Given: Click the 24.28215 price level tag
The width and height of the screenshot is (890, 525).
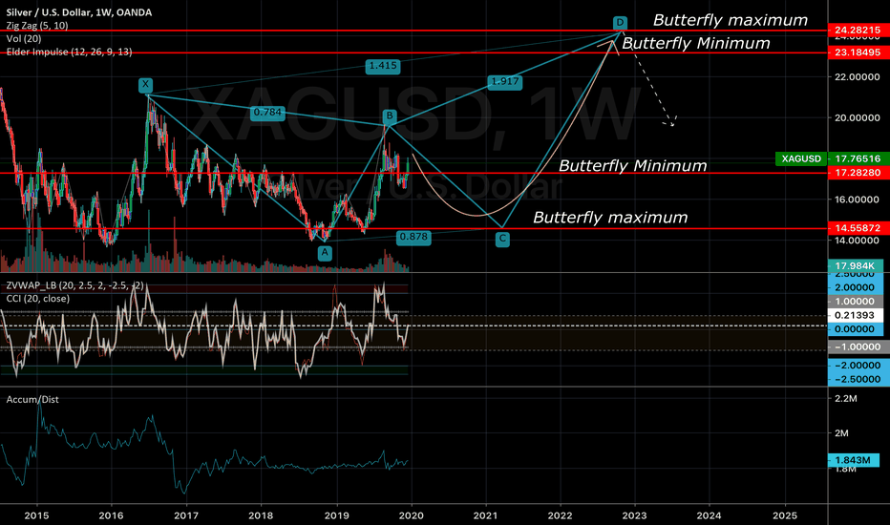Looking at the screenshot, I should coord(858,31).
